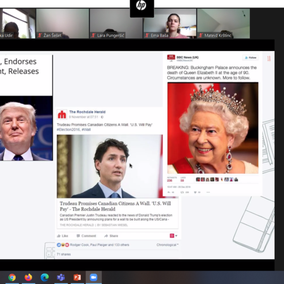Click the BBC News profile logo
The width and height of the screenshot is (284, 284).
point(171,58)
